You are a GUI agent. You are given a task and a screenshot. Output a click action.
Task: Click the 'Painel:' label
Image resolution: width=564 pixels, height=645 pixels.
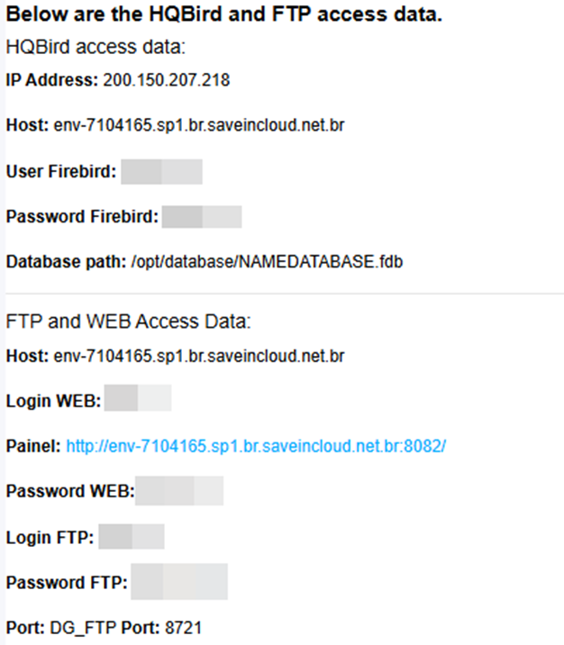[33, 446]
